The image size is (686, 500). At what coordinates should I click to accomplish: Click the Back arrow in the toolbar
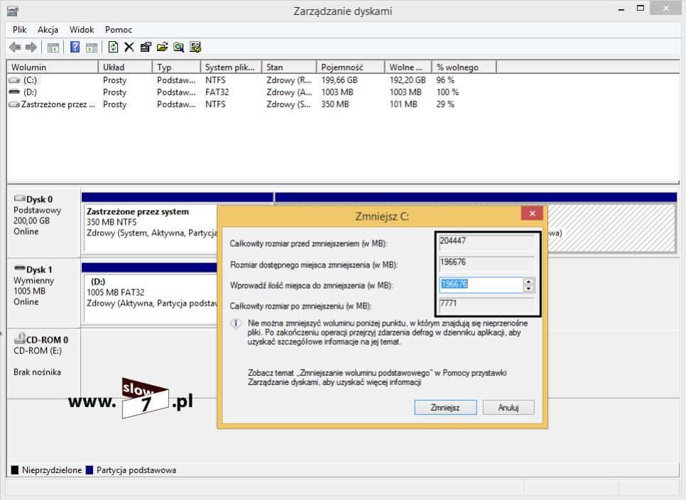(x=15, y=48)
